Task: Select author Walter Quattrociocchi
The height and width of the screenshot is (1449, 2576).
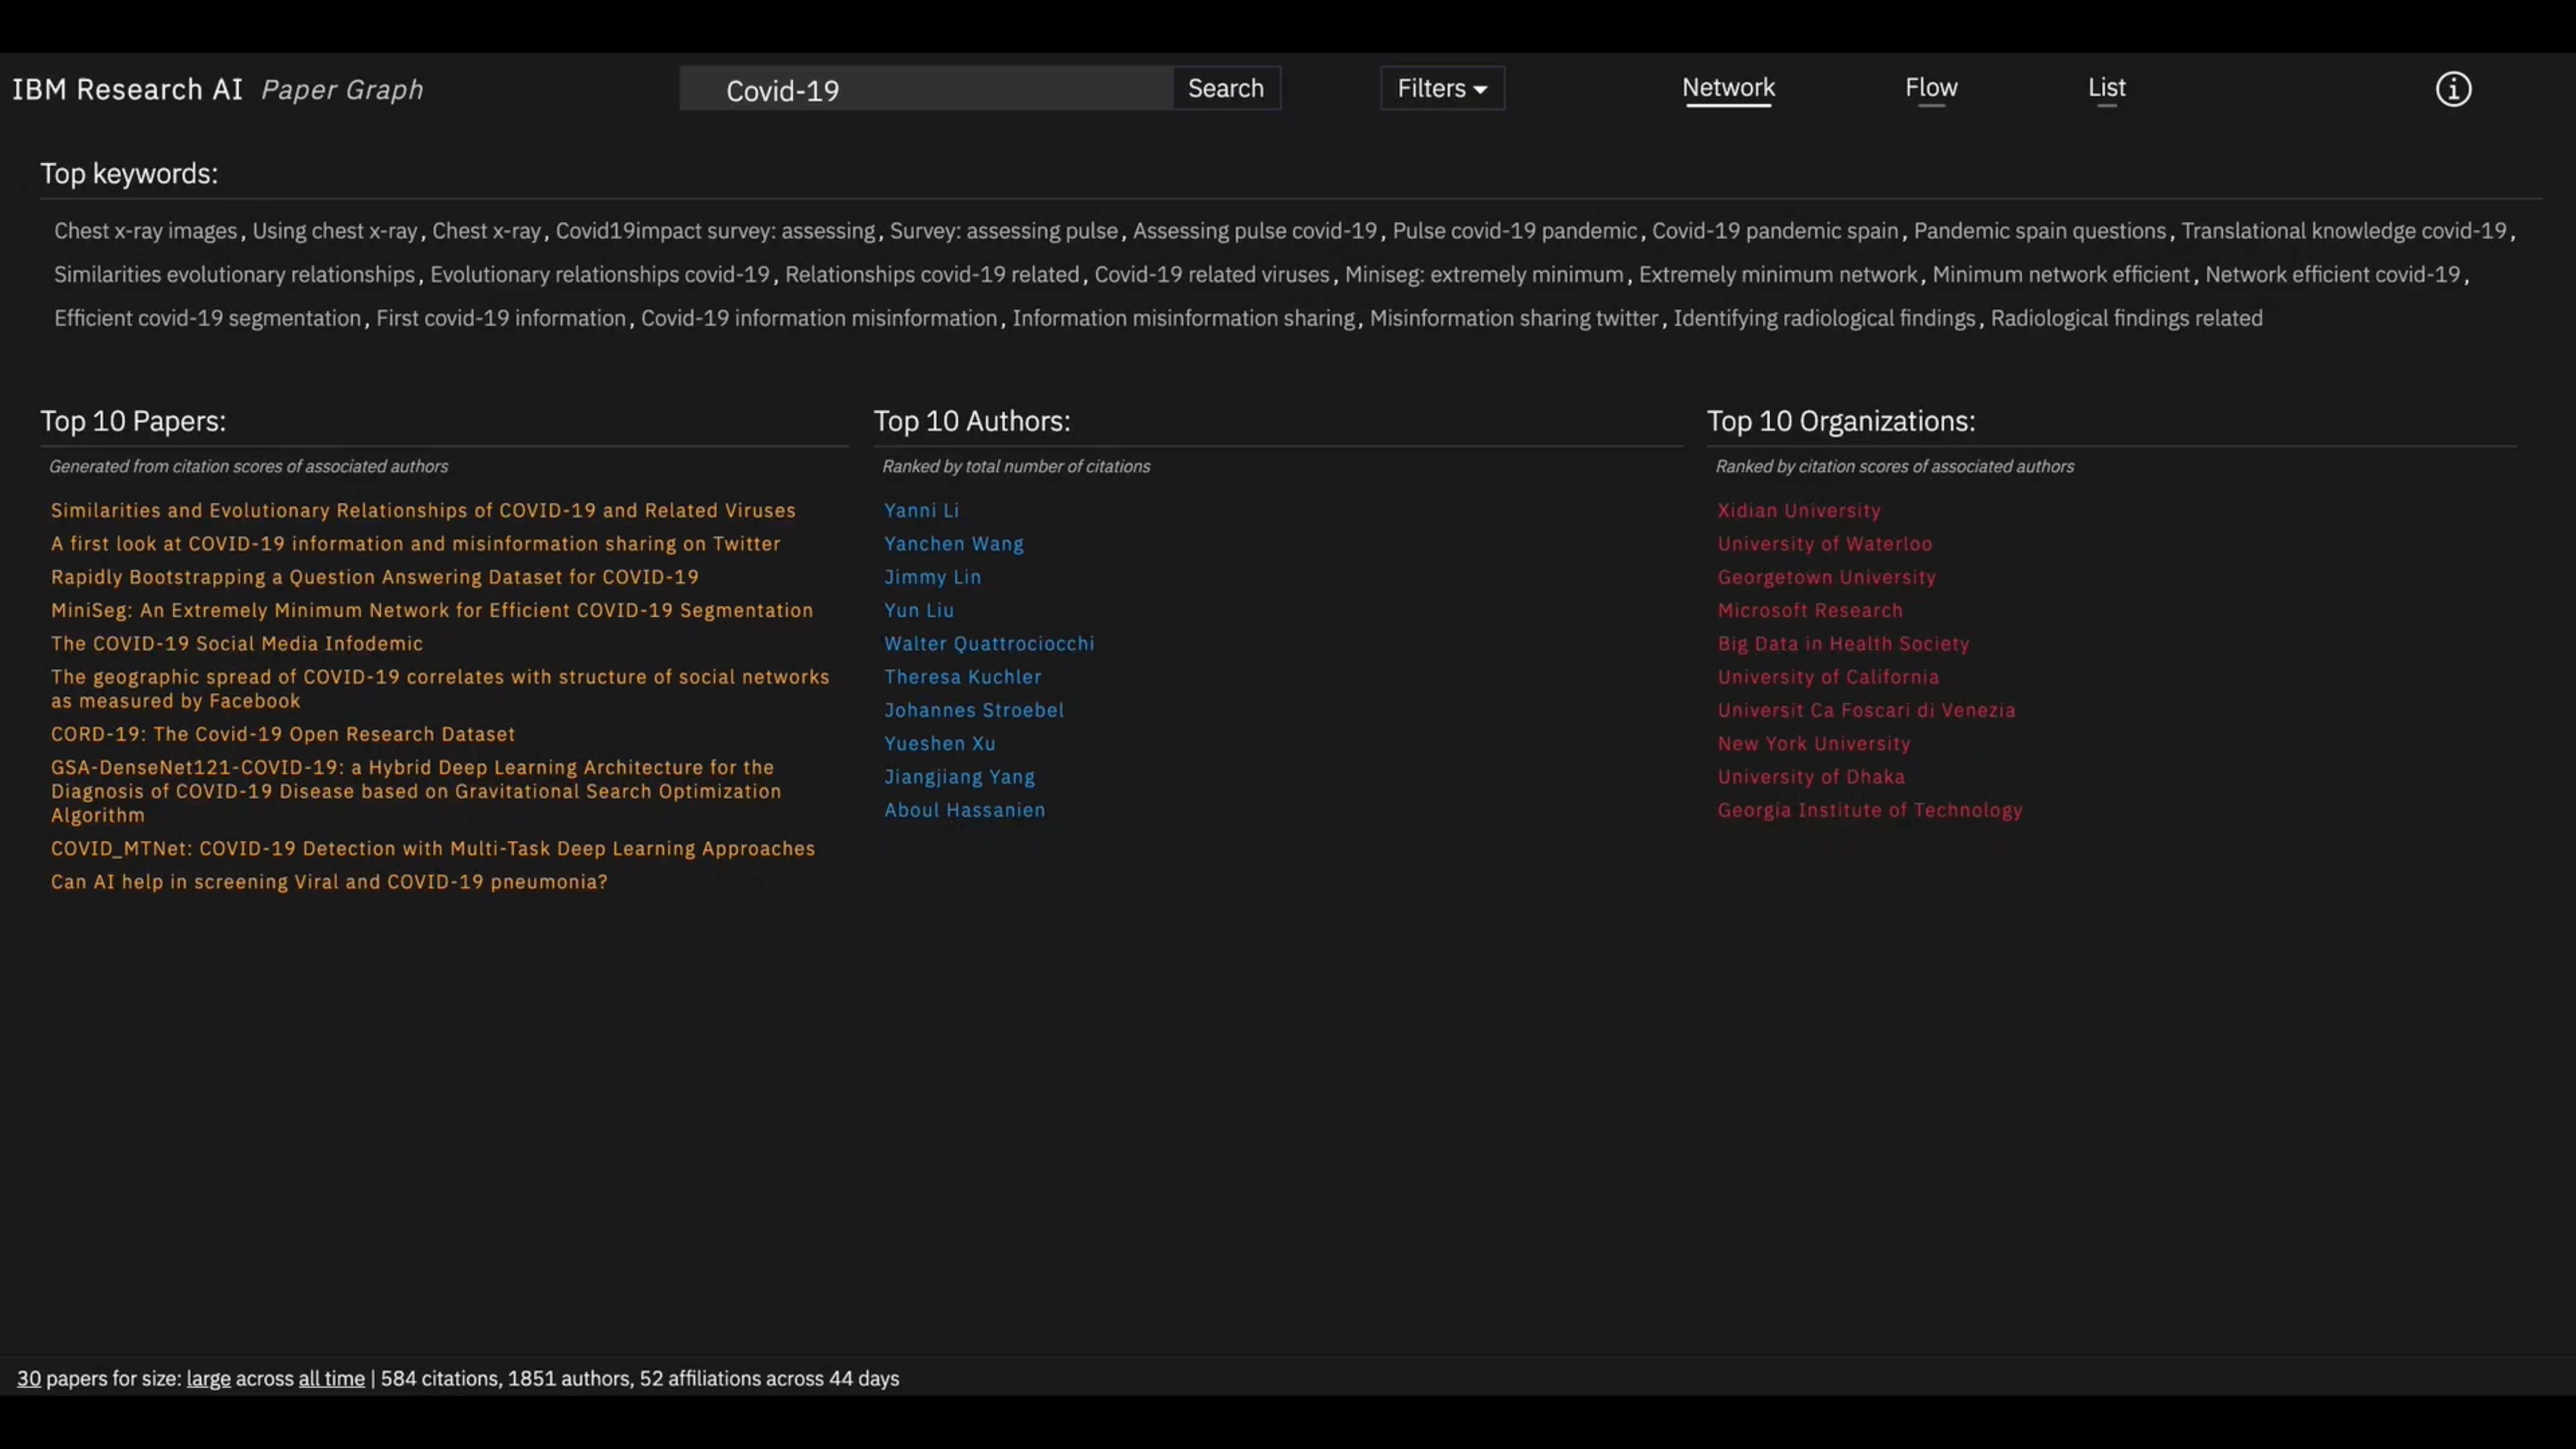Action: point(988,643)
